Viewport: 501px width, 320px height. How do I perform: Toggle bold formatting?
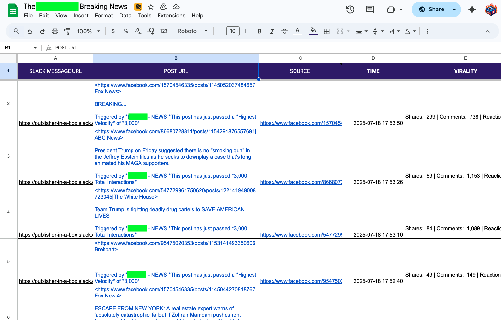pos(260,31)
